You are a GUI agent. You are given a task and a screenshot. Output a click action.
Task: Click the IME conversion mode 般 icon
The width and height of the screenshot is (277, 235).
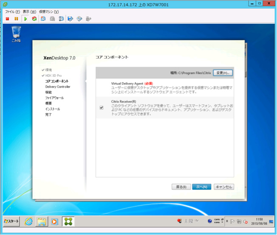(x=191, y=221)
